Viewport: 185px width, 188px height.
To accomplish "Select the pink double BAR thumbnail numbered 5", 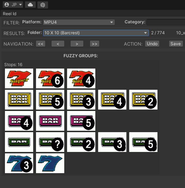I will tap(81, 121).
